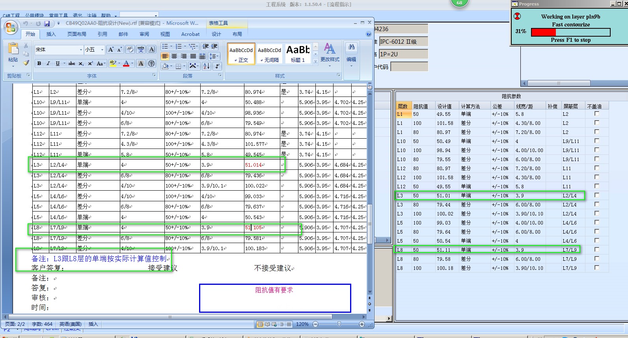Activate the Format Painter brush
Image resolution: width=628 pixels, height=338 pixels.
tap(26, 63)
